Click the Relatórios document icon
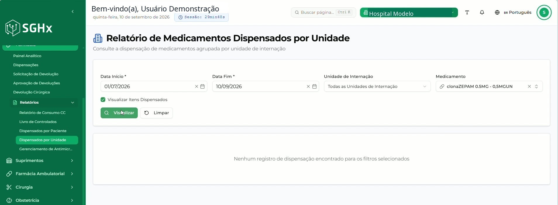558x205 pixels. pyautogui.click(x=15, y=102)
